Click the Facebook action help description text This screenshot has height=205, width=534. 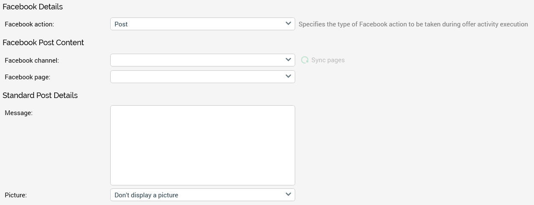click(413, 24)
